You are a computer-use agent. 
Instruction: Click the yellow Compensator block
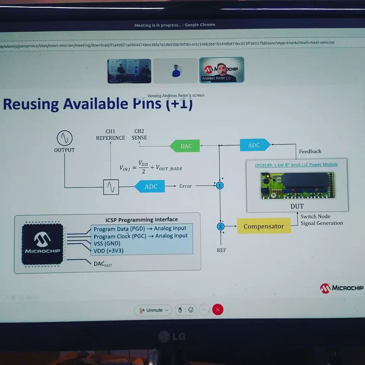pyautogui.click(x=264, y=226)
